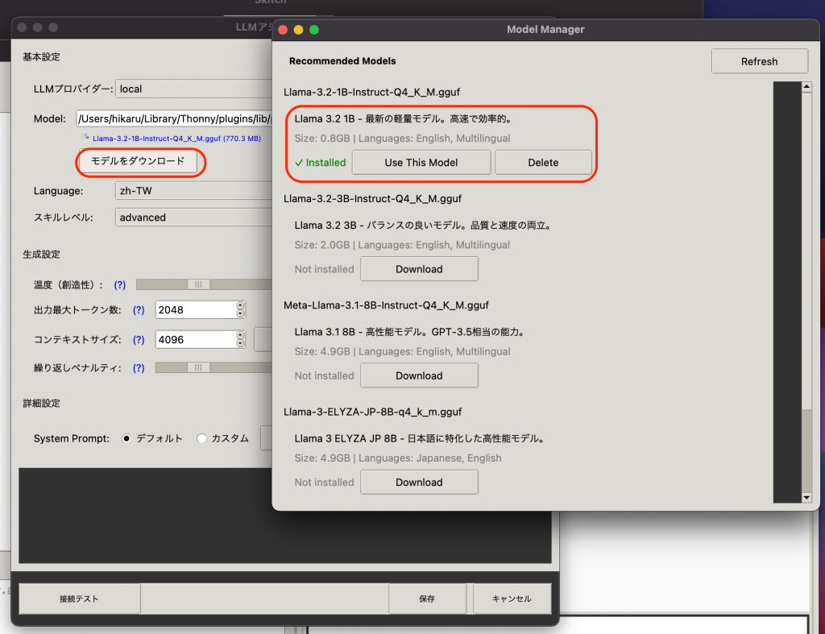Click the 基本設定 section label
This screenshot has width=825, height=634.
coord(42,57)
